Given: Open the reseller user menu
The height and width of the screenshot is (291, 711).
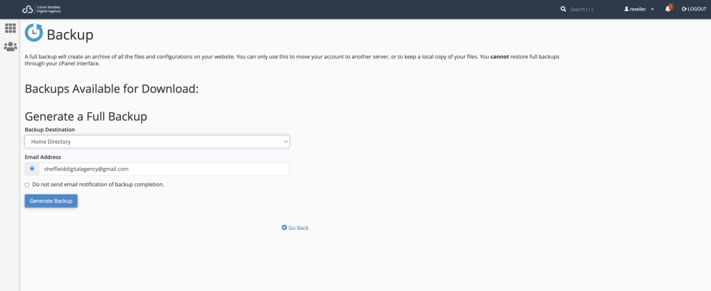Looking at the screenshot, I should tap(639, 9).
